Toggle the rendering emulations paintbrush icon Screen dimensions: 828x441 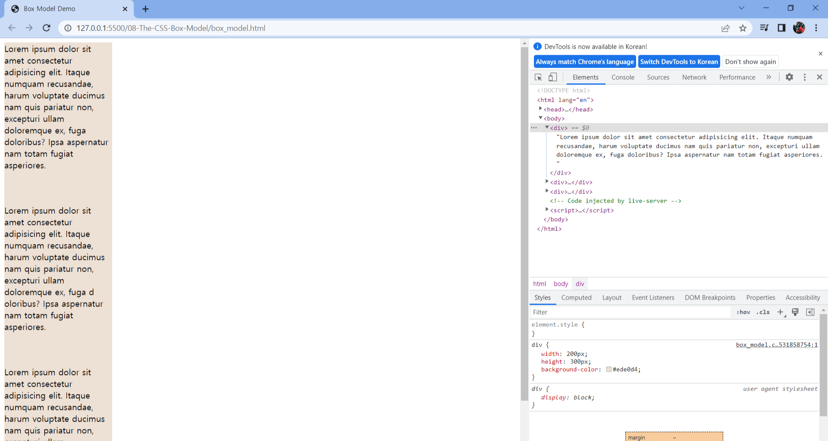tap(795, 312)
